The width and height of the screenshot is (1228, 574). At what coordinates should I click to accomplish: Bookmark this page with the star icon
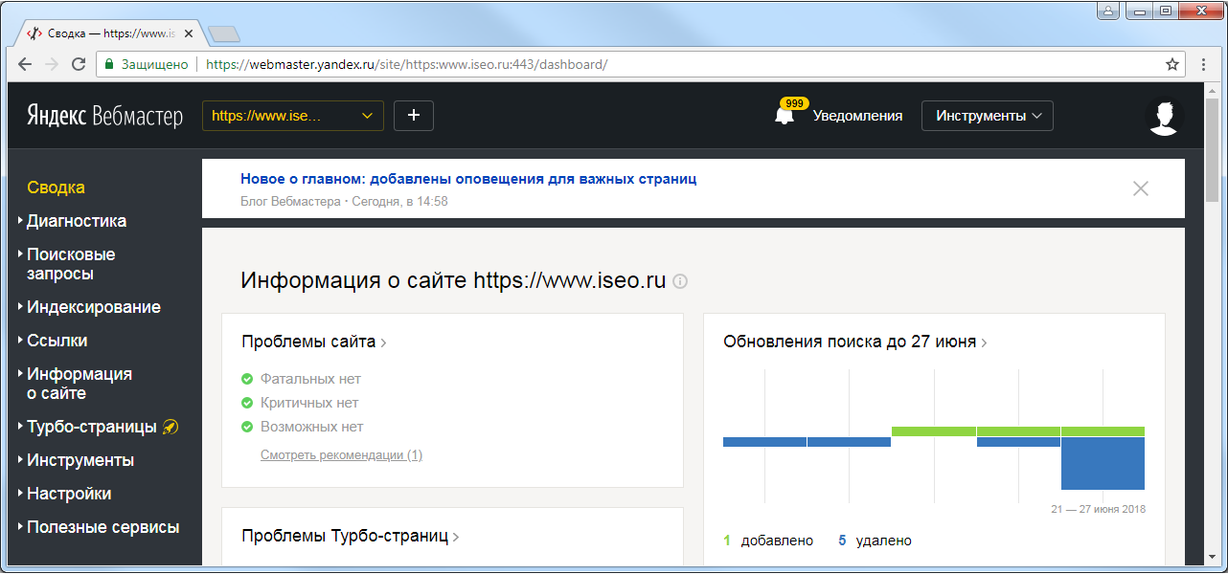coord(1171,65)
